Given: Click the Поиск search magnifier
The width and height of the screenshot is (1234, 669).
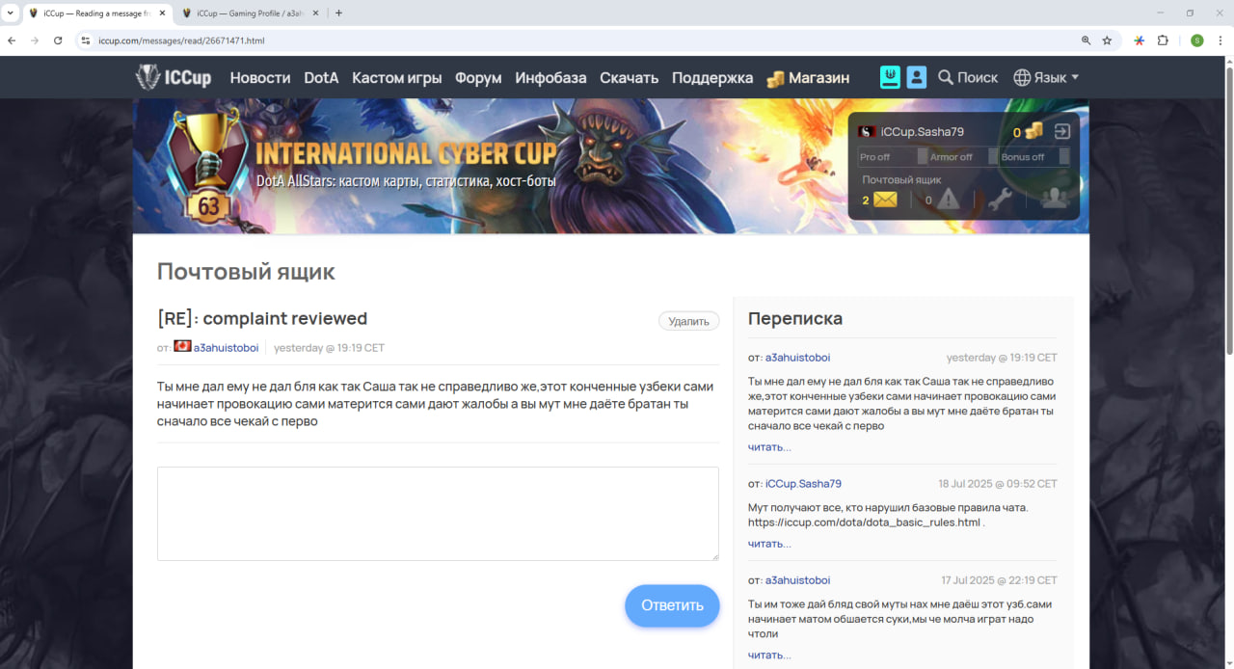Looking at the screenshot, I should (x=946, y=77).
